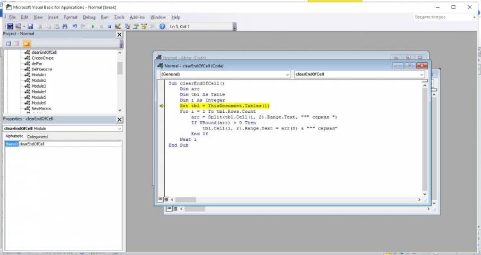Click the highlighted Set tbl code line
Image resolution: width=481 pixels, height=255 pixels.
(224, 106)
